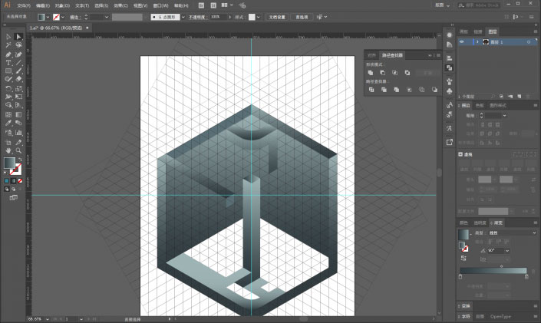Screen dimensions: 541x323
Task: Select the Pen tool
Action: pos(8,54)
